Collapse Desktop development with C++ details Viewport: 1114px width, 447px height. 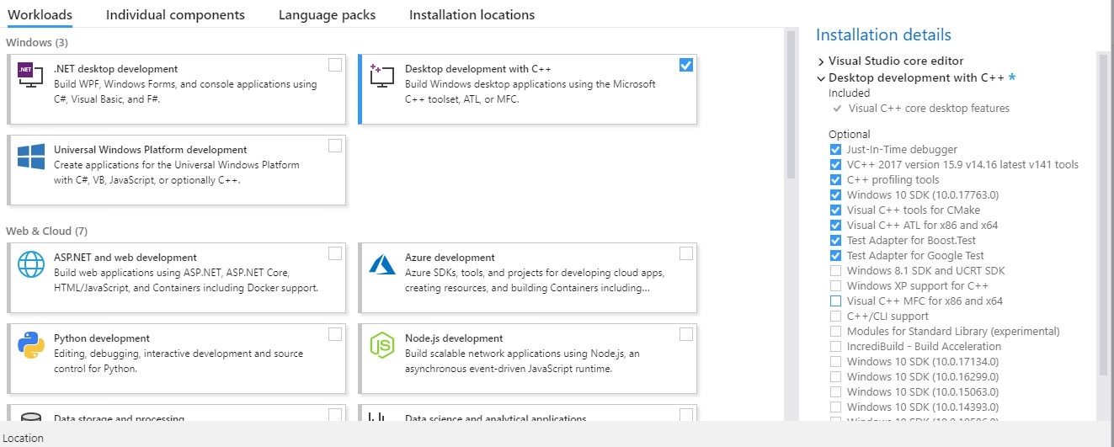(821, 78)
